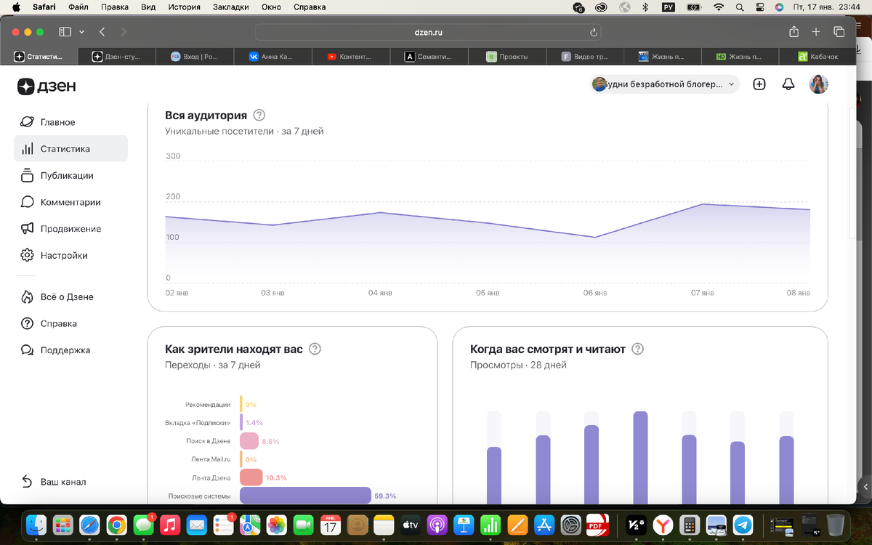Image resolution: width=872 pixels, height=545 pixels.
Task: Open Telegram from the Dock
Action: pyautogui.click(x=742, y=524)
